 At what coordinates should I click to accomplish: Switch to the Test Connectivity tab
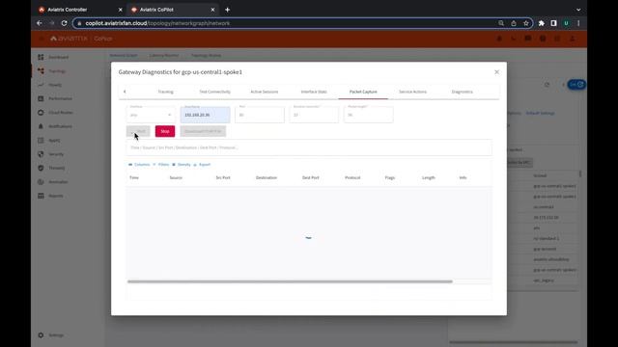[x=214, y=92]
